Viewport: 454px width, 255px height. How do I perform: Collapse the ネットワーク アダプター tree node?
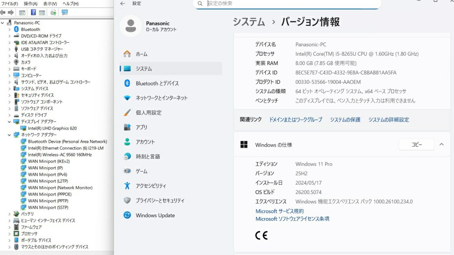[x=9, y=135]
